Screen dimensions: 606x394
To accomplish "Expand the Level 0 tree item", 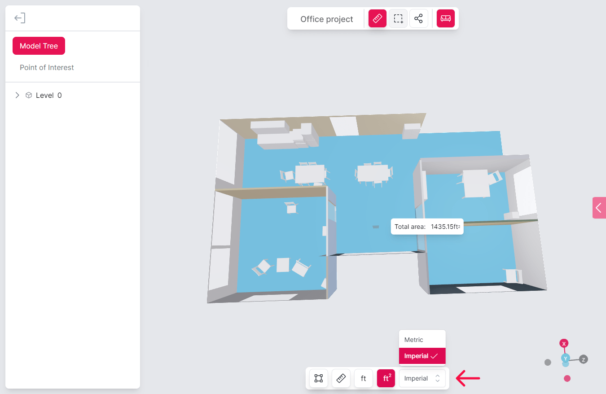I will click(17, 95).
